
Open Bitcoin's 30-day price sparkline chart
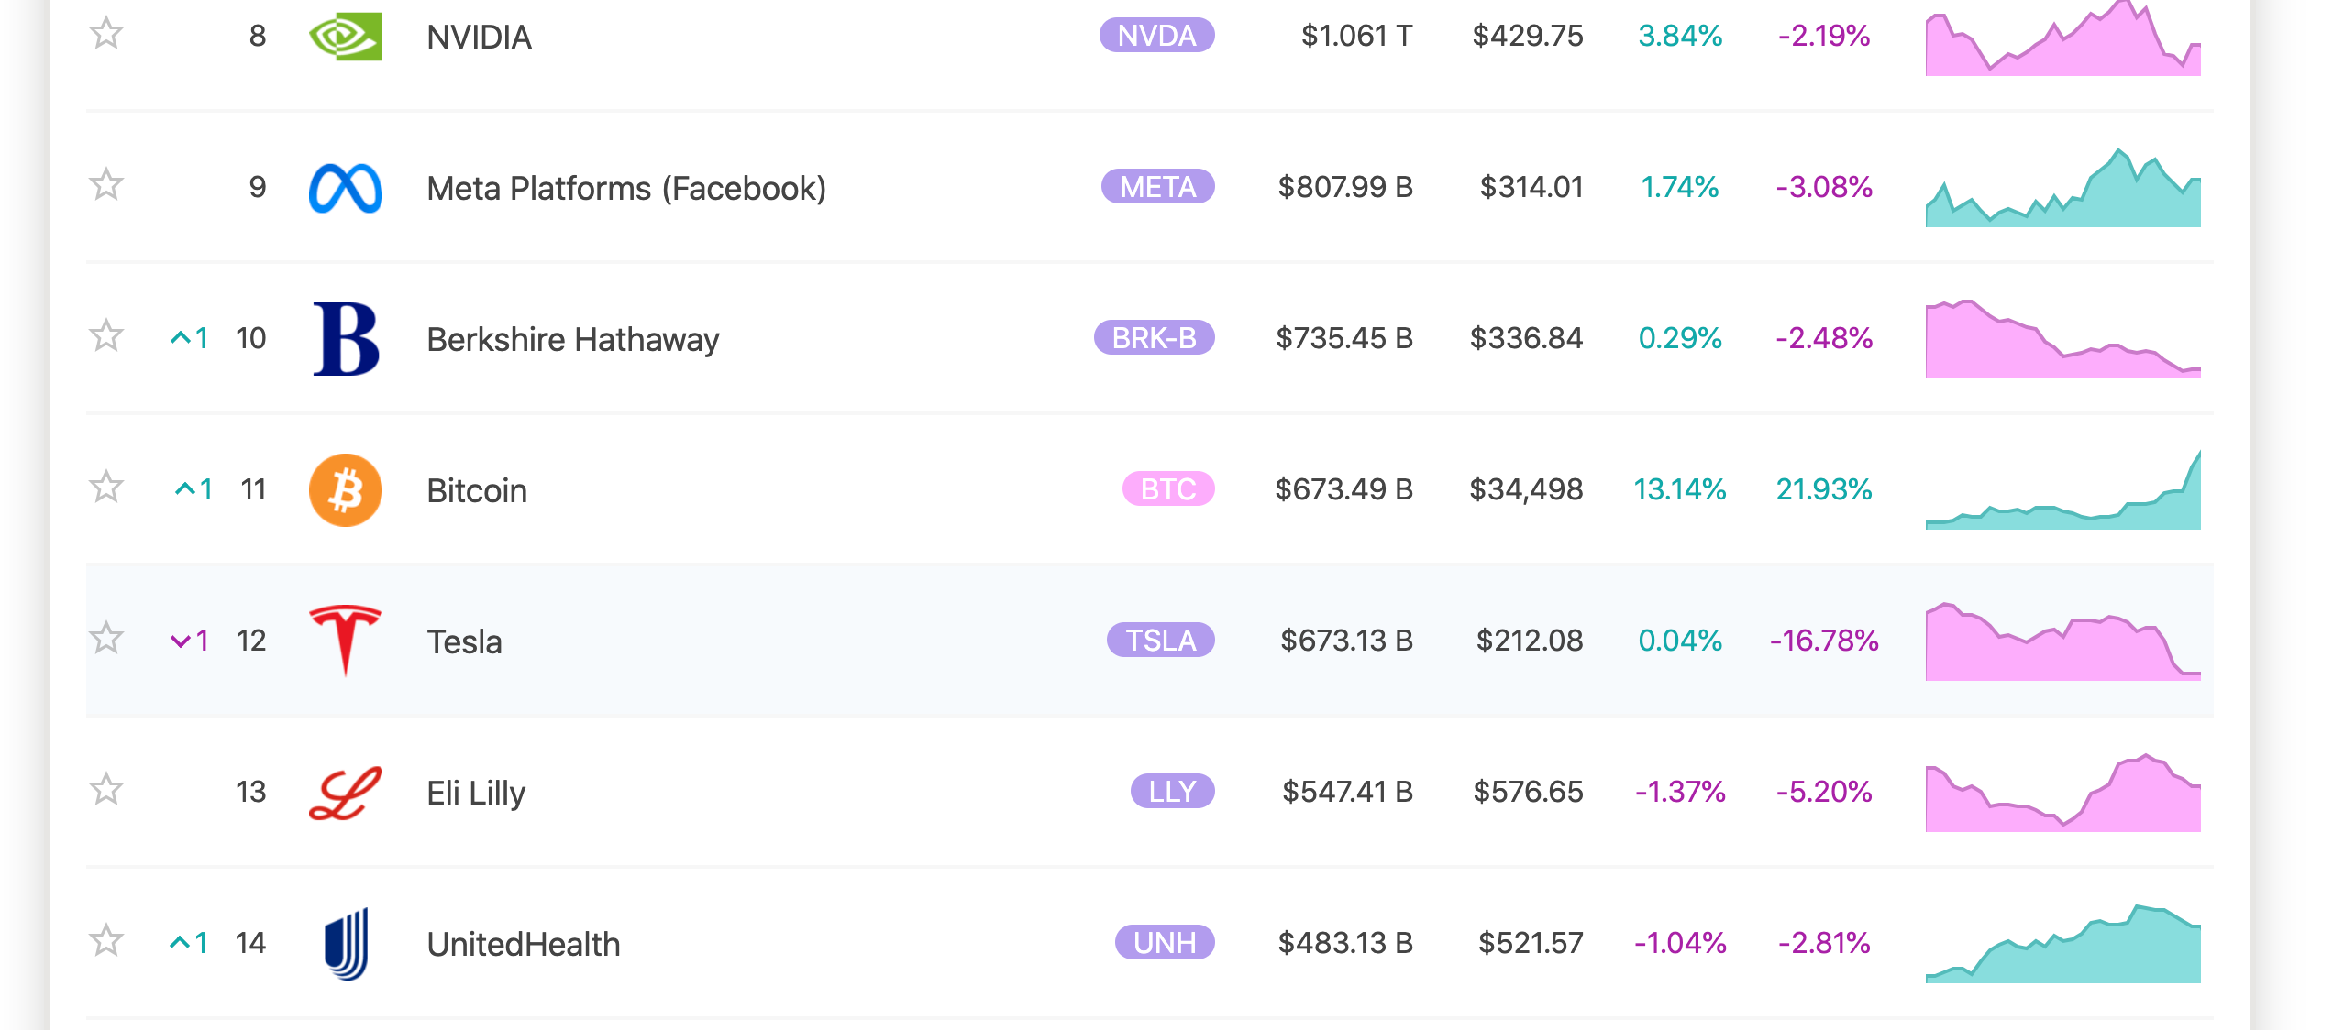[2062, 492]
